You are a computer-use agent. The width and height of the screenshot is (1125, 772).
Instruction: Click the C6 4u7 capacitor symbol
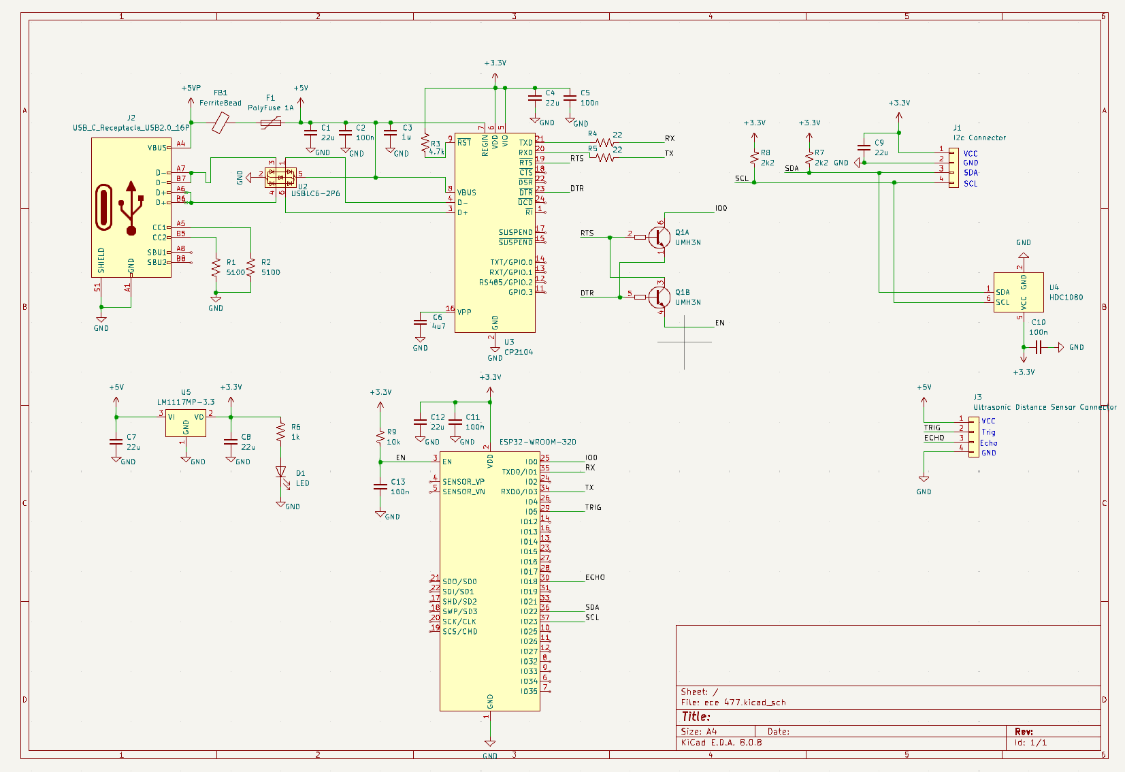click(x=421, y=322)
